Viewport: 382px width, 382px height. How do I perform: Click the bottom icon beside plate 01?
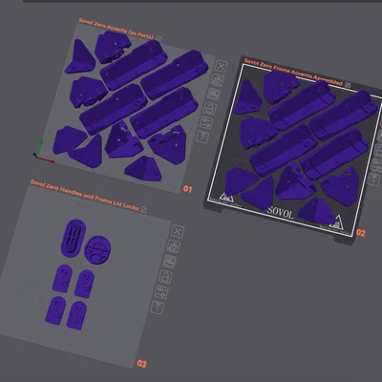coord(202,137)
